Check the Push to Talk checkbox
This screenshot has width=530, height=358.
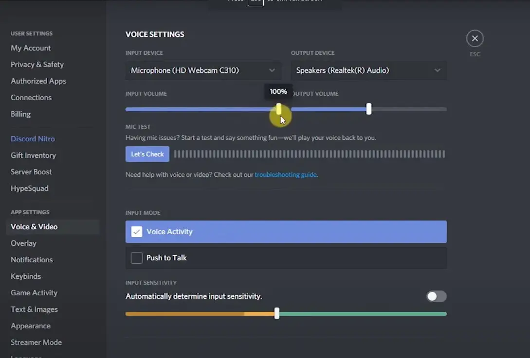pyautogui.click(x=137, y=258)
